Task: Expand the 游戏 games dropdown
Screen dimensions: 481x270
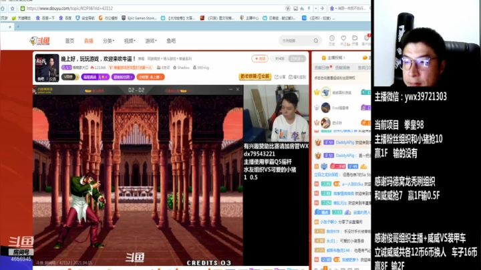Action: [150, 41]
